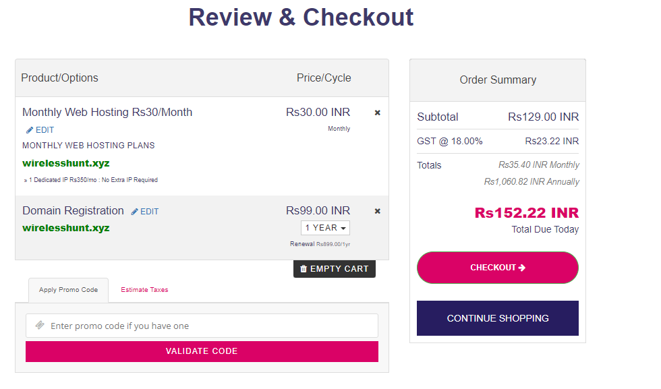Viewport: 661px width, 389px height.
Task: Proceed with the pink Checkout button
Action: coord(498,268)
